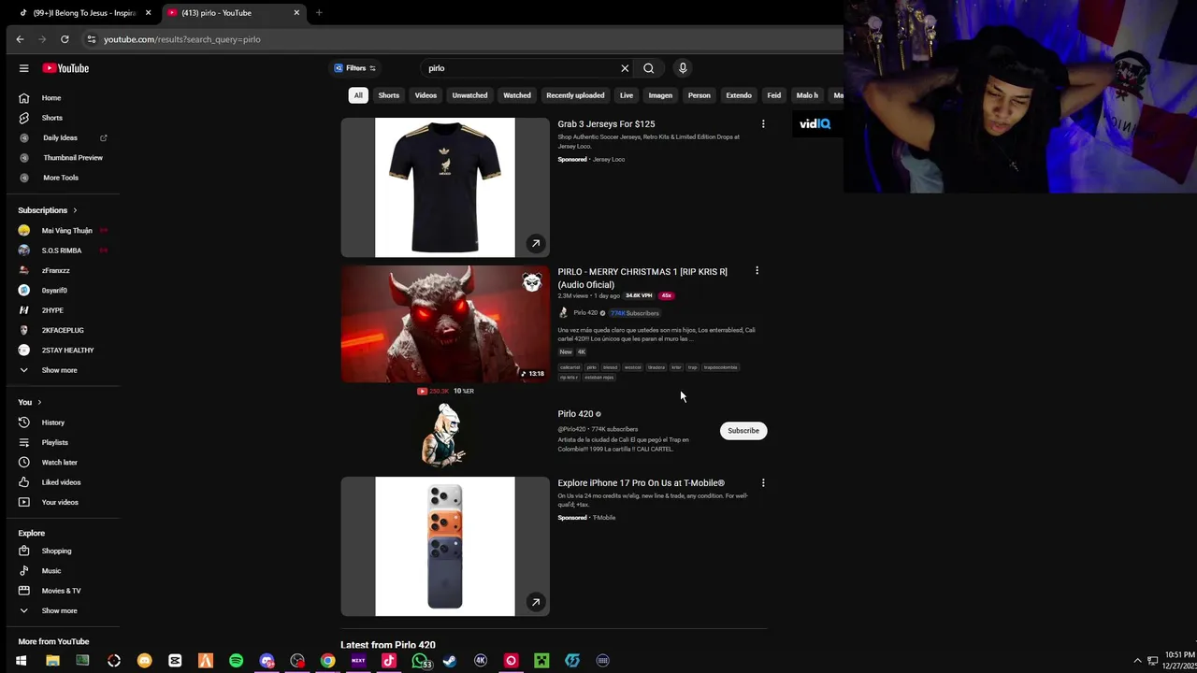The height and width of the screenshot is (673, 1197).
Task: Expand the You section chevron
Action: tap(39, 403)
